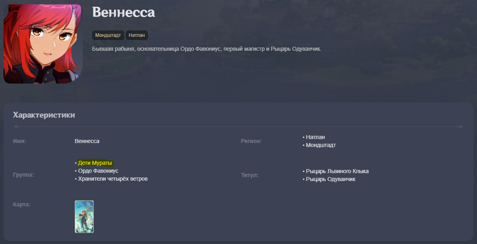The width and height of the screenshot is (477, 244).
Task: Click Натлан in the Регион list
Action: (315, 137)
